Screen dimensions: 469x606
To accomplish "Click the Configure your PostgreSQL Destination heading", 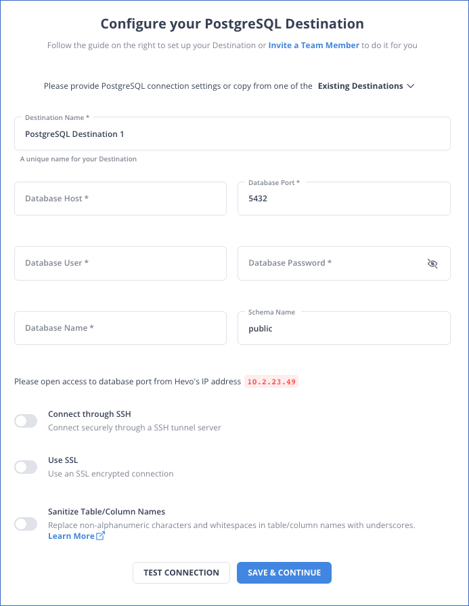I will pos(232,24).
